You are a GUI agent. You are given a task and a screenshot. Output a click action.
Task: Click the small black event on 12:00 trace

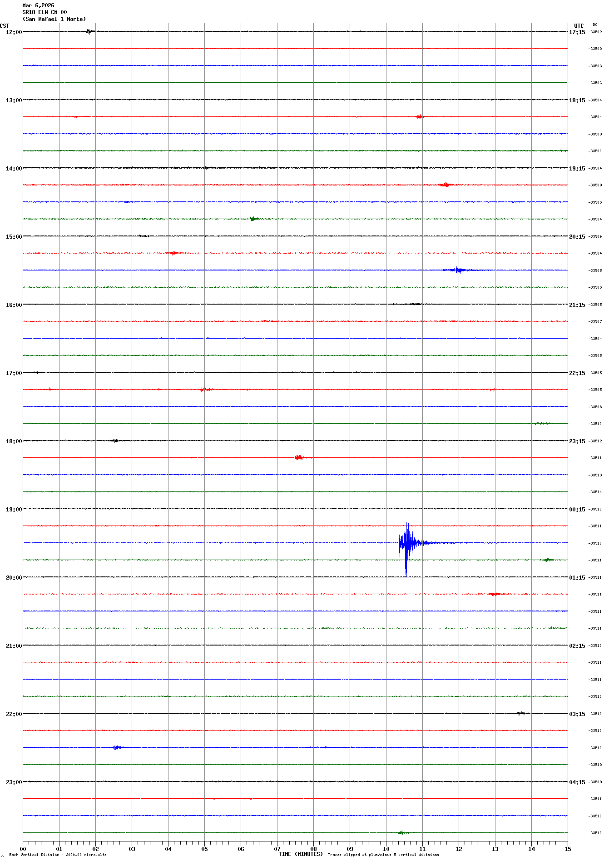coord(89,31)
